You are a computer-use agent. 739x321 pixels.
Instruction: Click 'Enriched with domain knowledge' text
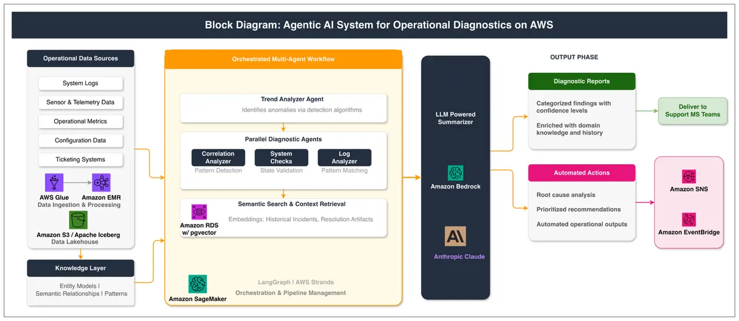coord(569,129)
